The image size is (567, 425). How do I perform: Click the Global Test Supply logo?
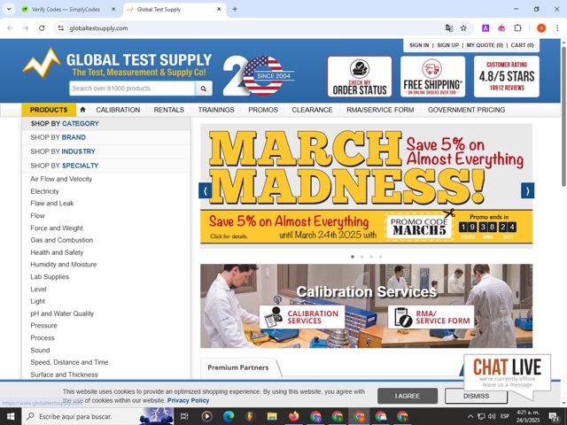pos(118,65)
